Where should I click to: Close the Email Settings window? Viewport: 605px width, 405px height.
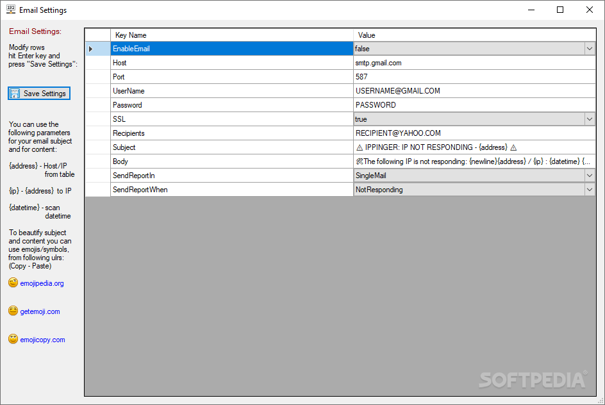tap(589, 10)
